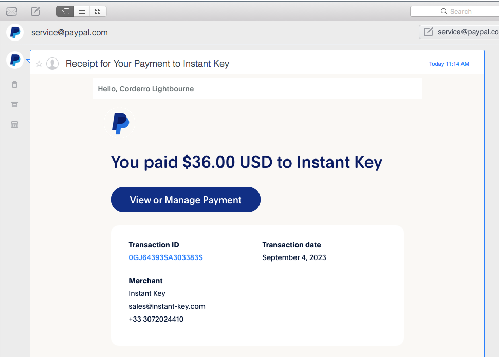The width and height of the screenshot is (499, 357).
Task: Click the get new mail envelope icon
Action: point(11,11)
